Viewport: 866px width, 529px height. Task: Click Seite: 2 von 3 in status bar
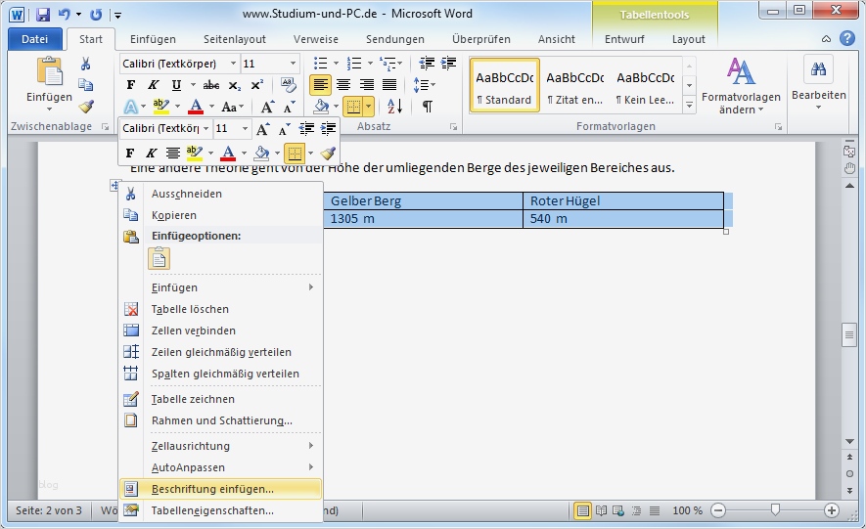[x=49, y=510]
